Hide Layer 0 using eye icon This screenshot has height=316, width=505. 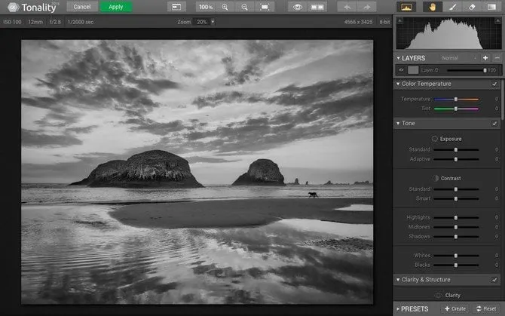[402, 70]
